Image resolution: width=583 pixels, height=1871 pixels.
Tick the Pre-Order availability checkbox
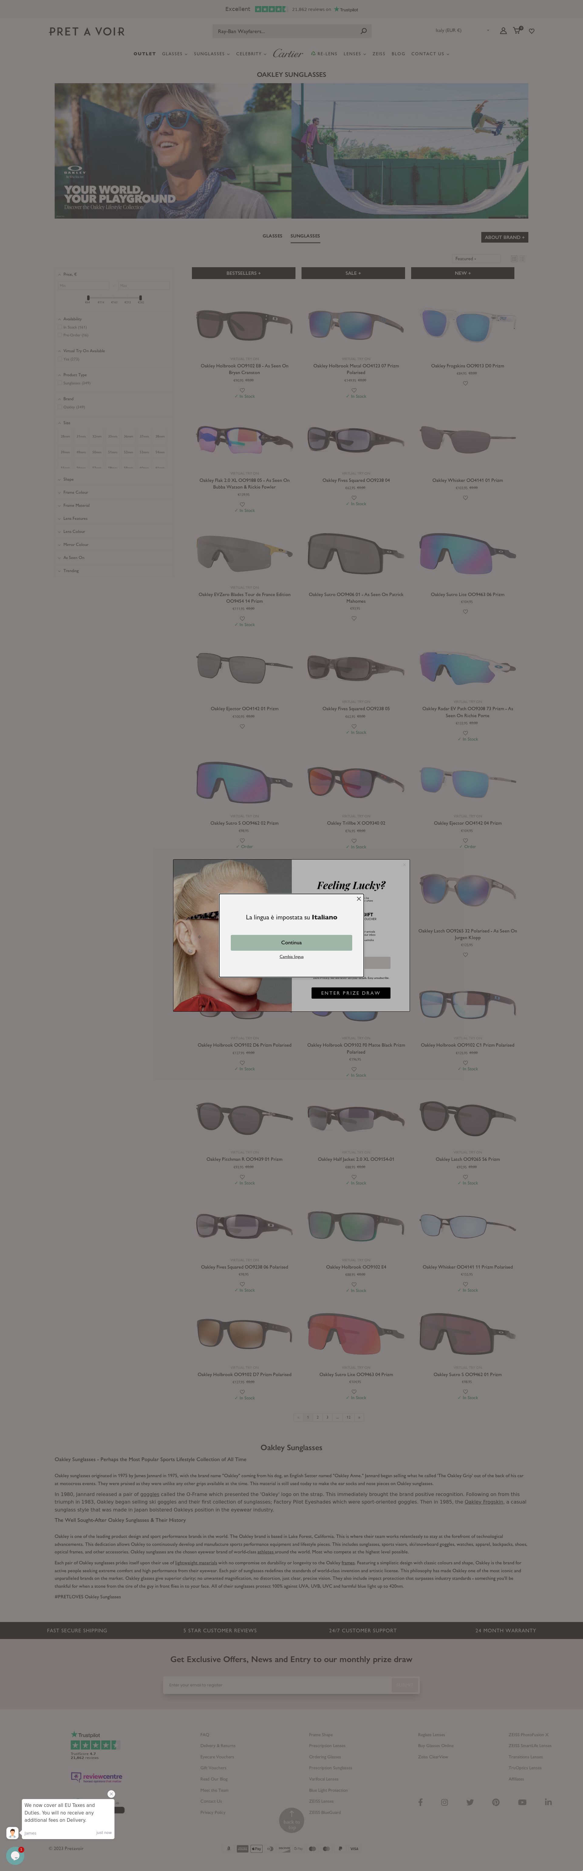(60, 336)
